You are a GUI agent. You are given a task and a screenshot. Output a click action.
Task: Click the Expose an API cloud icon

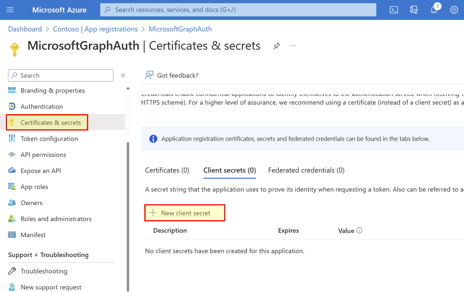point(12,170)
